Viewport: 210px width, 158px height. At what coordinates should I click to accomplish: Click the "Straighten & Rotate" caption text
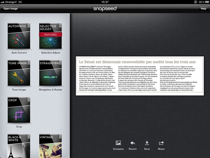point(50,90)
